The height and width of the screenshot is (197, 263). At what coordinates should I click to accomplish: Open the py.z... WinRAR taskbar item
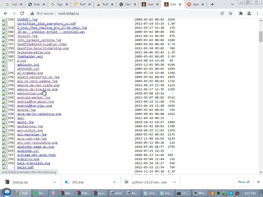(100, 193)
